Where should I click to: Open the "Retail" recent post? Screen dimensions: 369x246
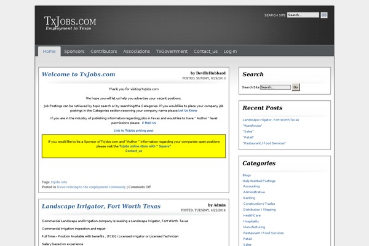coord(248,138)
